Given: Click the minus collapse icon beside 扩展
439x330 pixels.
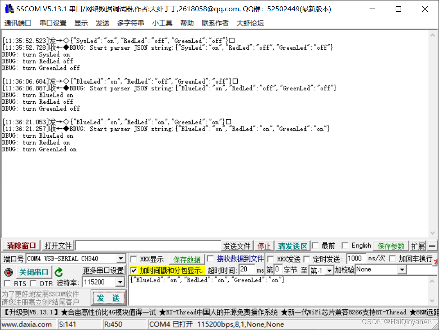Looking at the screenshot, I should [432, 246].
